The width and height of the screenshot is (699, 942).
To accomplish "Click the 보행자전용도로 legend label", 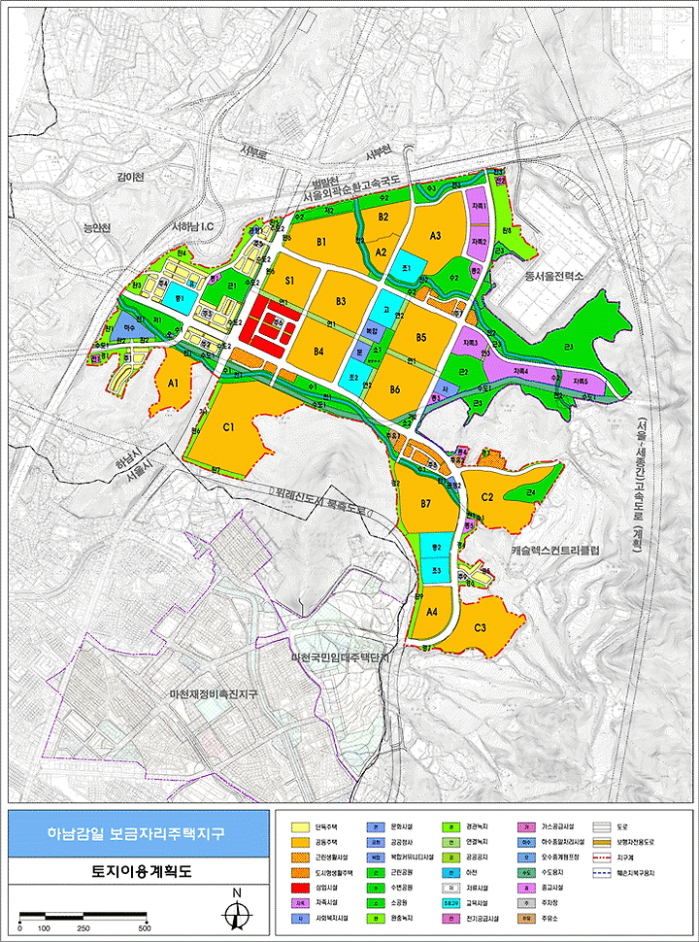I will coord(635,842).
